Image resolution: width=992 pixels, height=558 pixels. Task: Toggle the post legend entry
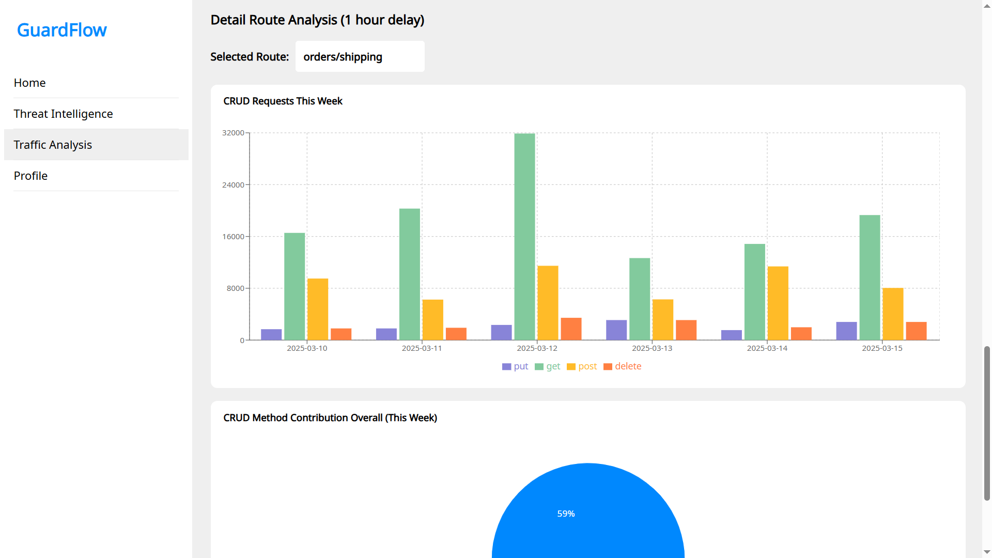[582, 366]
